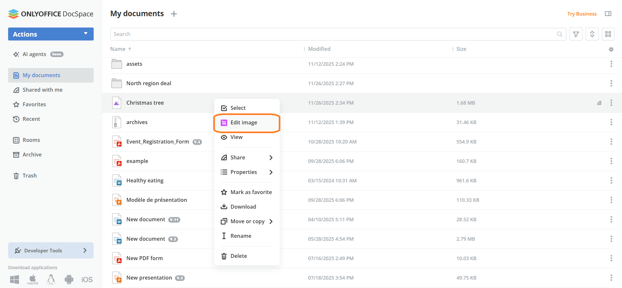Click the archives zip file icon
Image resolution: width=622 pixels, height=288 pixels.
117,122
